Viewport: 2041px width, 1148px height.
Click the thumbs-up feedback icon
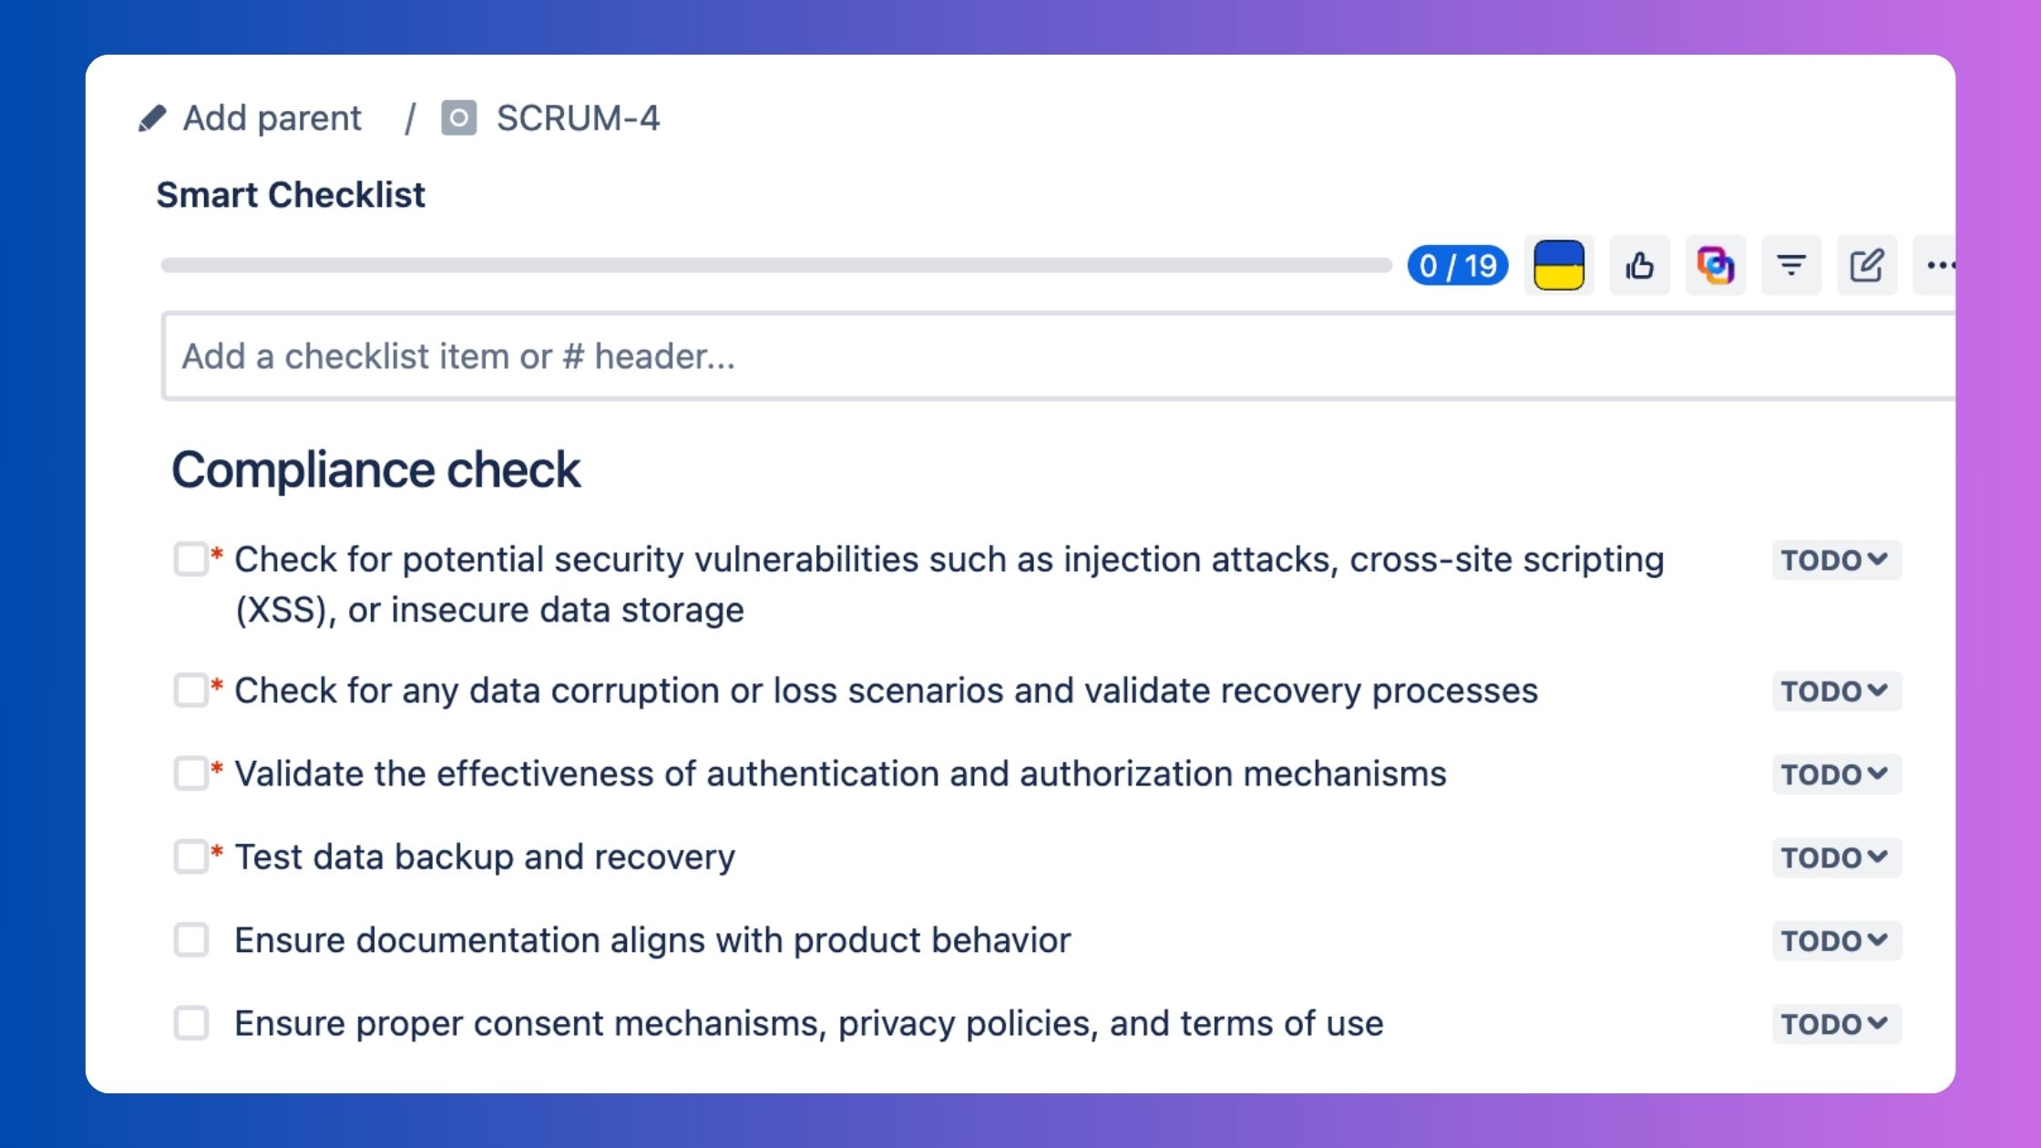pyautogui.click(x=1639, y=265)
